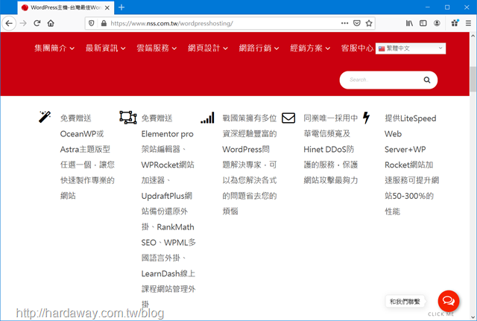
Task: Save page to Pocket
Action: coord(357,23)
